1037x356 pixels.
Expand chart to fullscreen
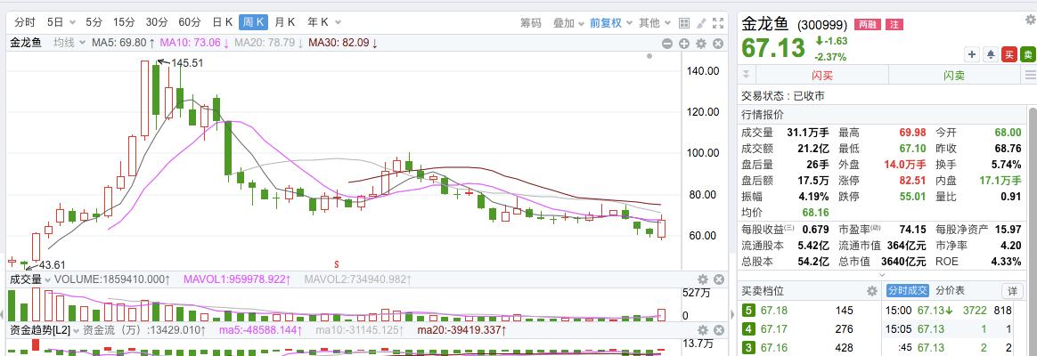click(x=717, y=23)
